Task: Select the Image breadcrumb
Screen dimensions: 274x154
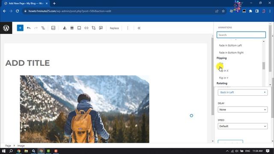Action: 21,145
